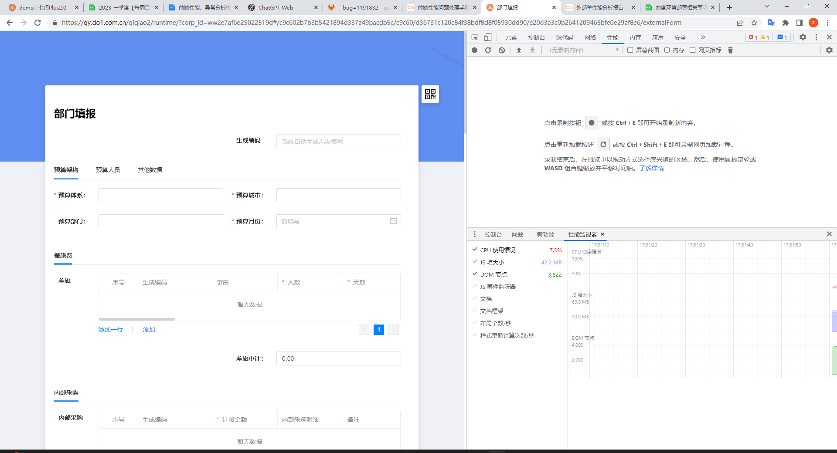Image resolution: width=837 pixels, height=453 pixels.
Task: Open calendar icon in 预算月份 field
Action: pos(393,221)
